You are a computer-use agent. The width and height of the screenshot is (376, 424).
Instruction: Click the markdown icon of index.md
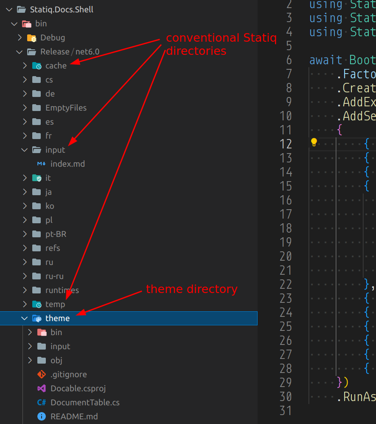pos(41,164)
